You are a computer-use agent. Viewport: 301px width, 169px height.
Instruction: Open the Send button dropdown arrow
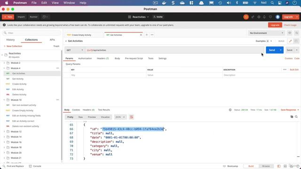pos(281,50)
